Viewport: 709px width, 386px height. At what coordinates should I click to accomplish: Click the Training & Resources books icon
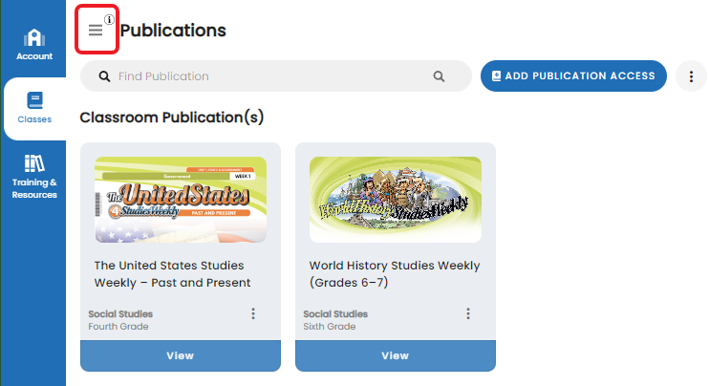[x=34, y=162]
